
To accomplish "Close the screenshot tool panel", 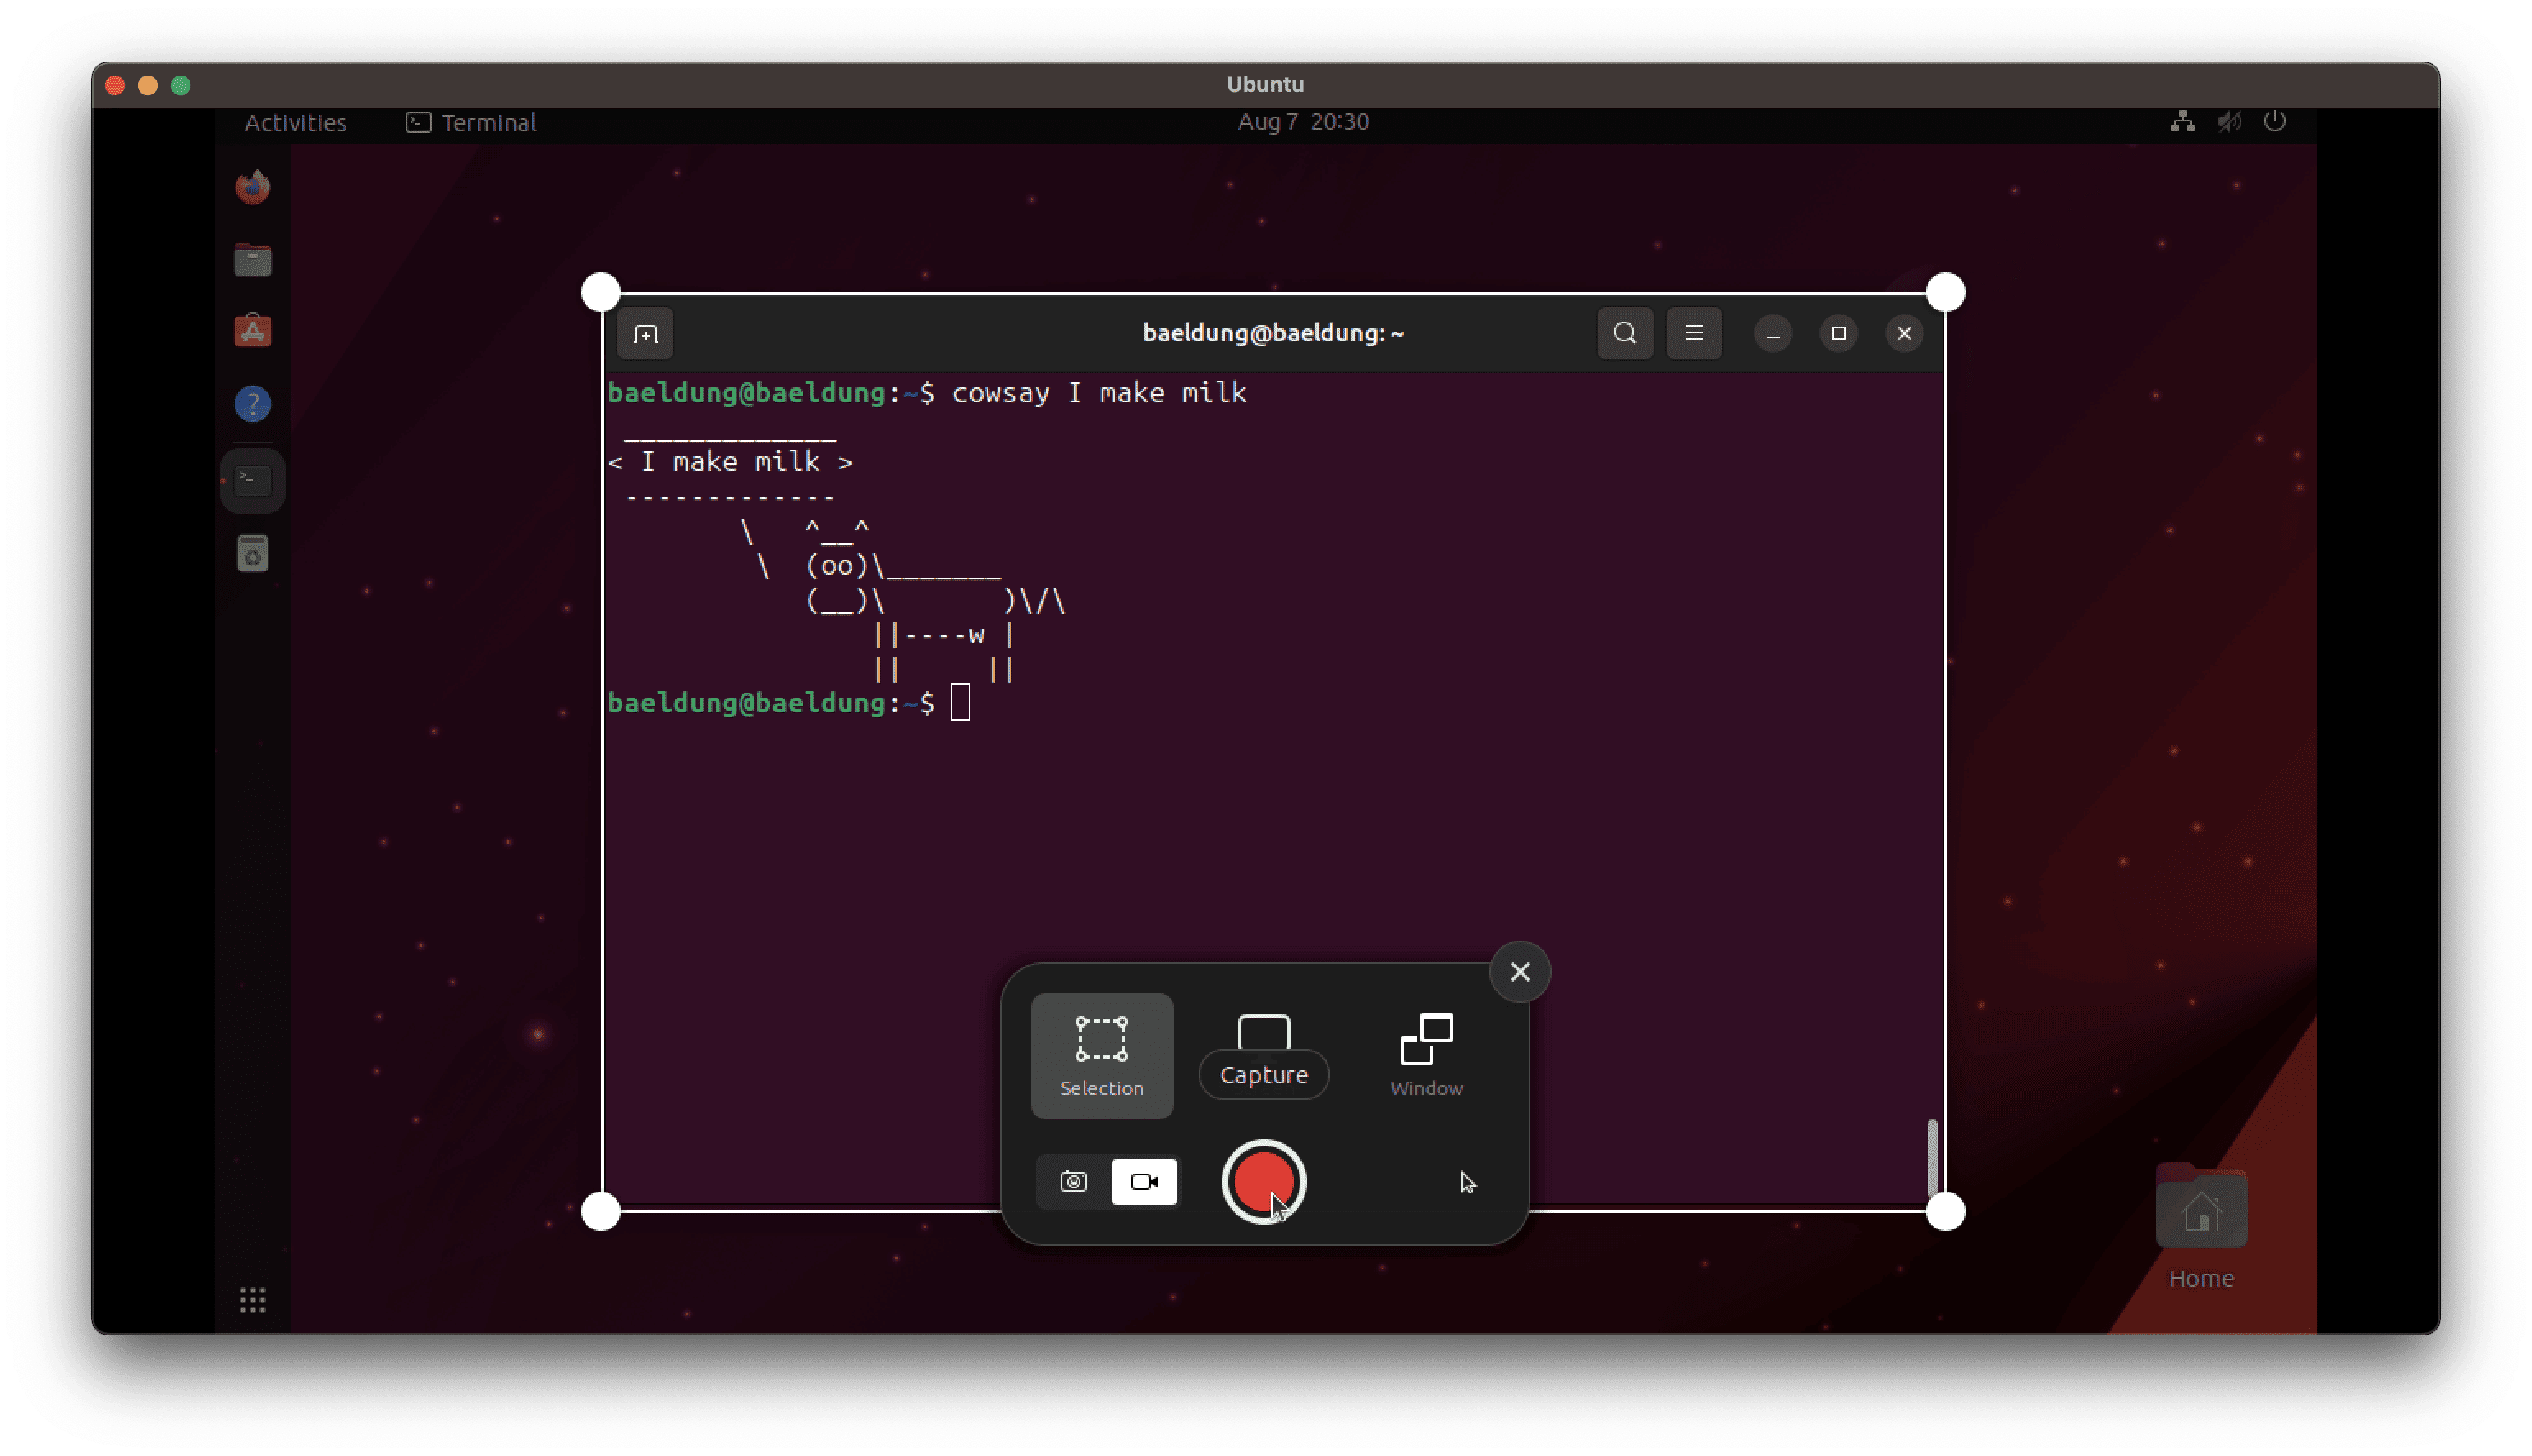I will coord(1519,971).
